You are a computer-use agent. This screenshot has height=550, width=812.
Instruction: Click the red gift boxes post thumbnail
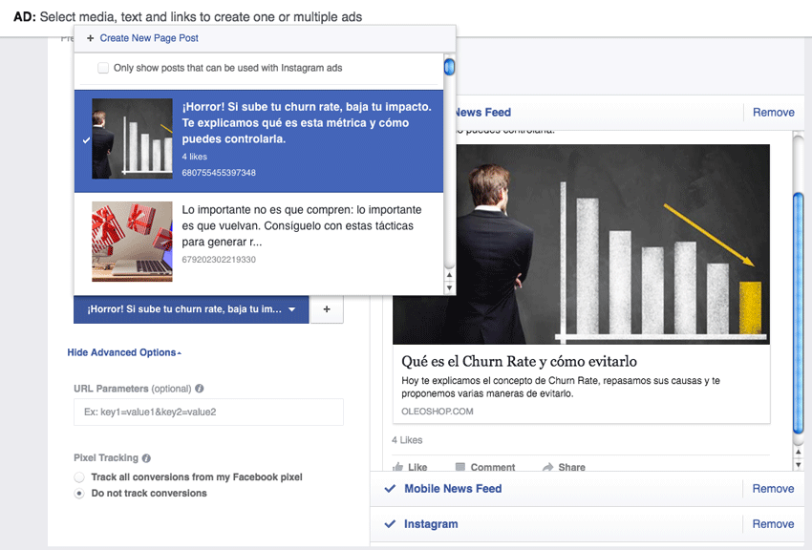coord(132,242)
